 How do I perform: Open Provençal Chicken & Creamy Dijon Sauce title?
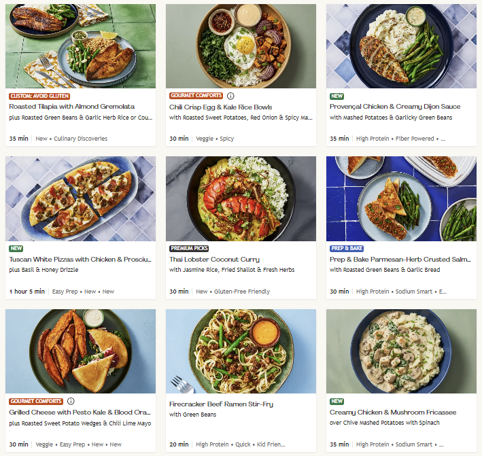(x=395, y=107)
